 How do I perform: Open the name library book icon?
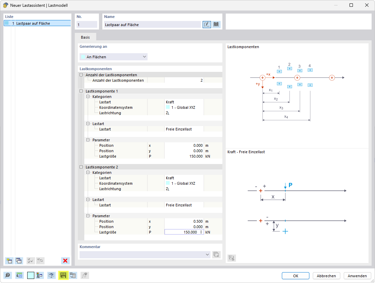coord(216,24)
